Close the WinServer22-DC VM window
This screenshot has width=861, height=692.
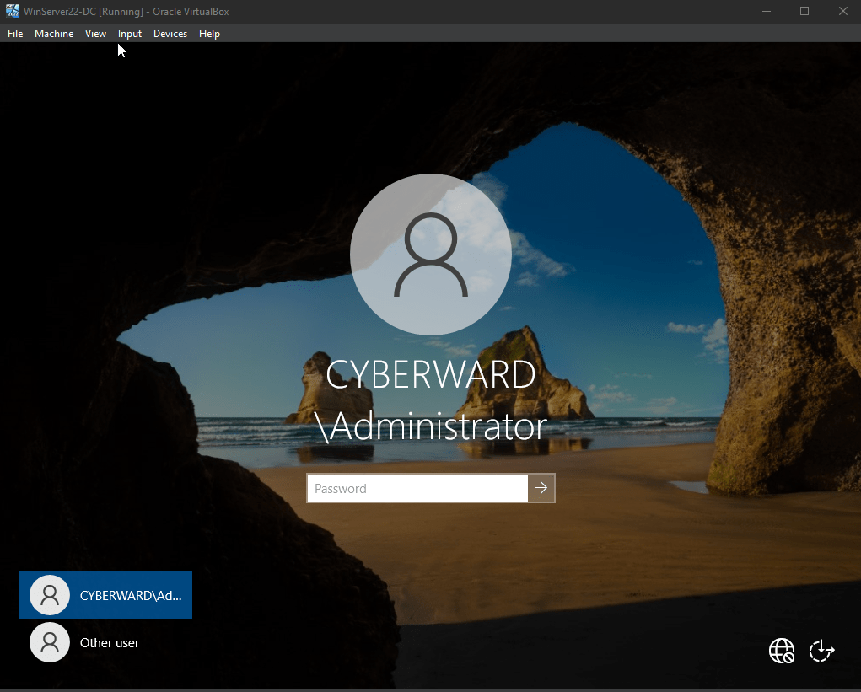click(843, 11)
